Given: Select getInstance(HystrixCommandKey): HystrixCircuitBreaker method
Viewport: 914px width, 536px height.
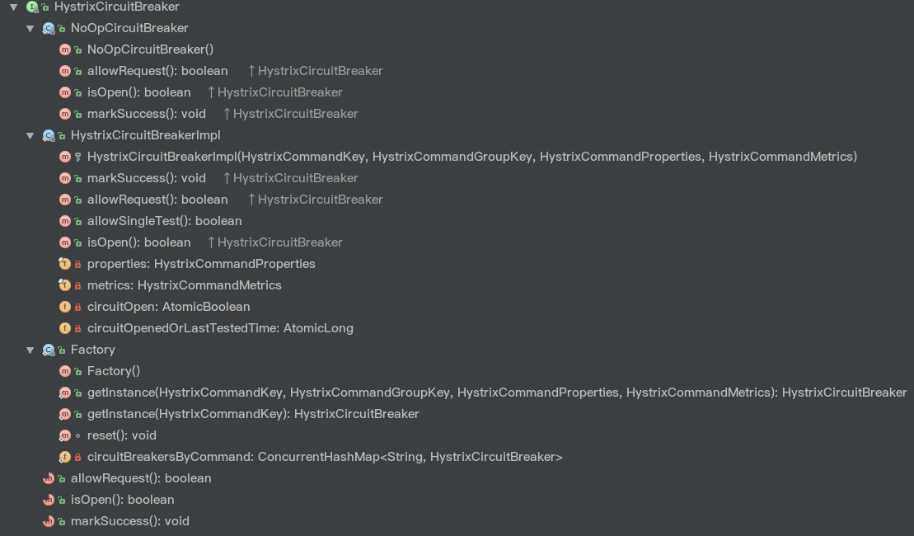Looking at the screenshot, I should [253, 414].
